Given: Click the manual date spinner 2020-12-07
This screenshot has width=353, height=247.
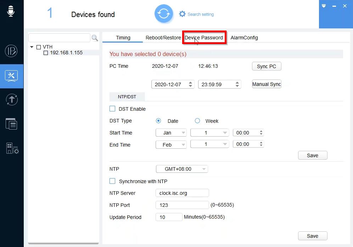Looking at the screenshot, I should (x=173, y=84).
